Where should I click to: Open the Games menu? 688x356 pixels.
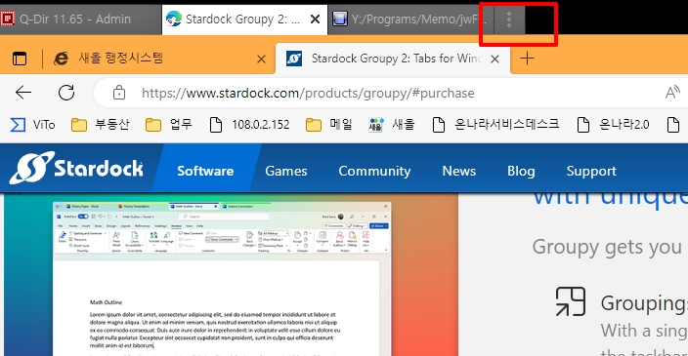click(x=286, y=171)
